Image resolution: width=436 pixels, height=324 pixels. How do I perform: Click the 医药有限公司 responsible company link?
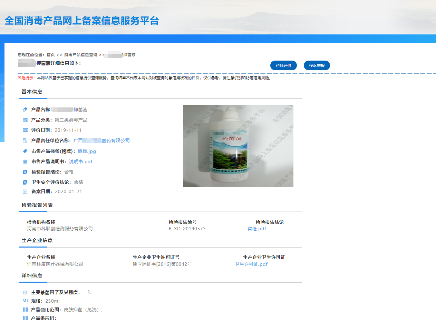coord(101,140)
